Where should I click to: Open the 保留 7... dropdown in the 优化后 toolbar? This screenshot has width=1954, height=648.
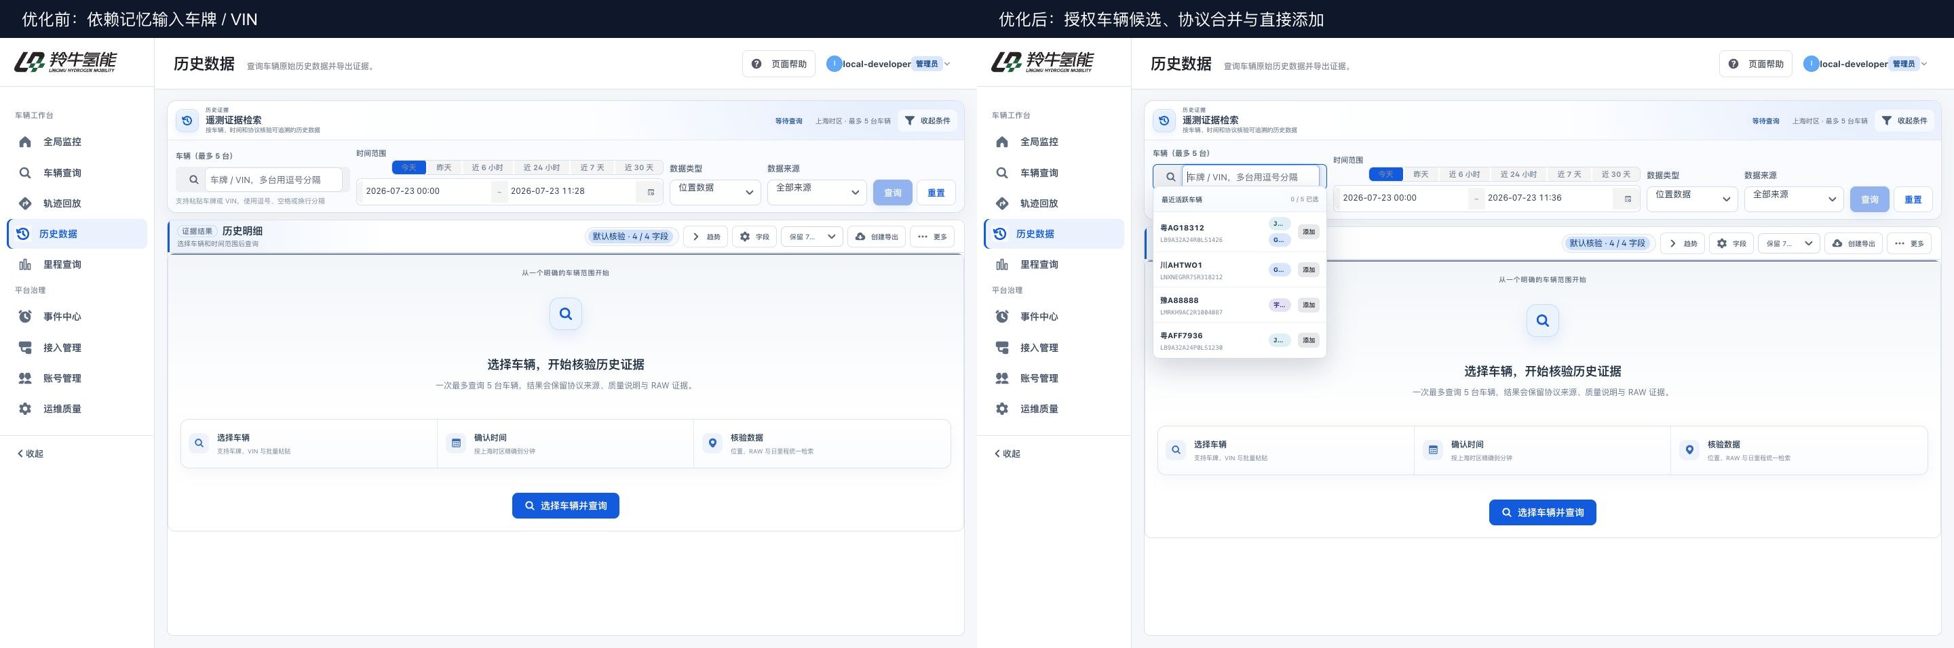click(1788, 243)
